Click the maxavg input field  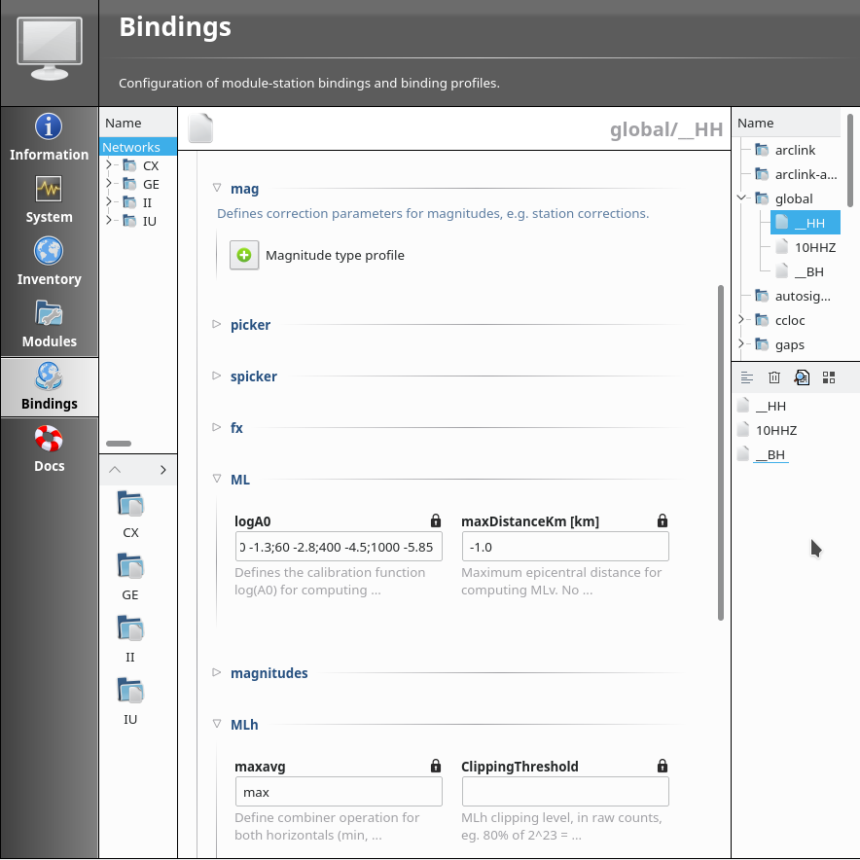[339, 792]
